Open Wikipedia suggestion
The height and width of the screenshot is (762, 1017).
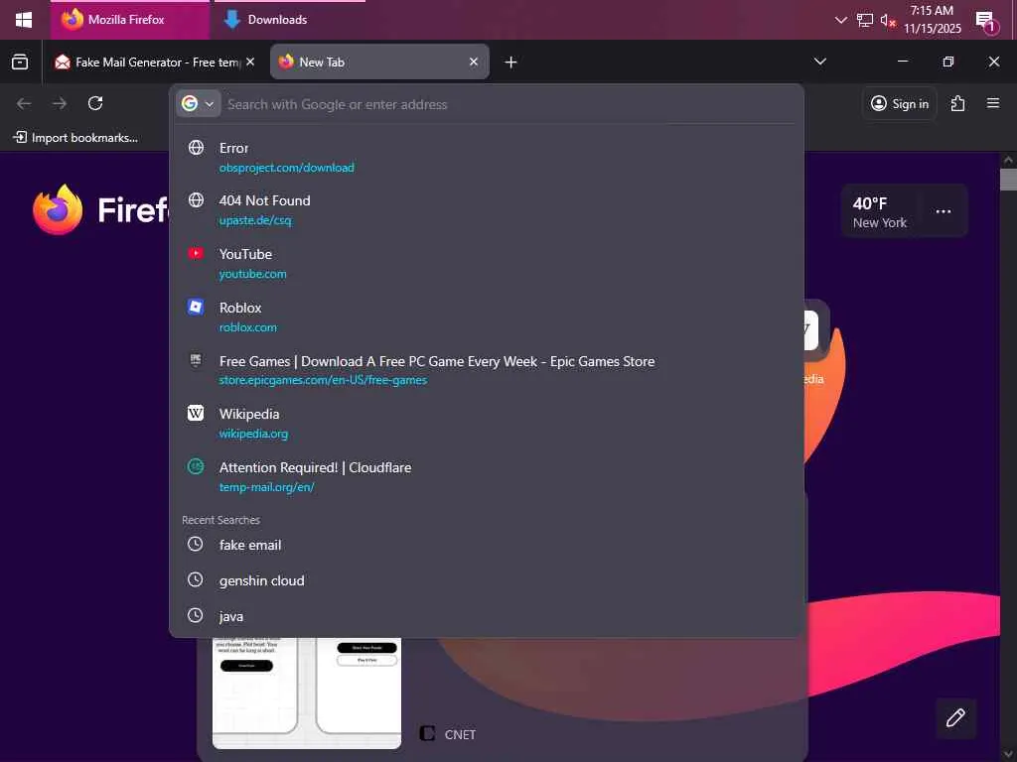(487, 423)
